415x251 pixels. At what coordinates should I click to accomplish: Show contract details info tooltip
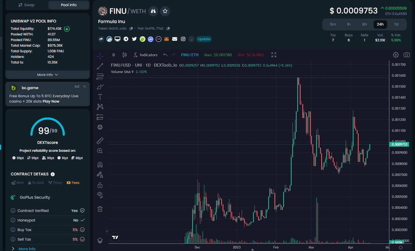(53, 174)
